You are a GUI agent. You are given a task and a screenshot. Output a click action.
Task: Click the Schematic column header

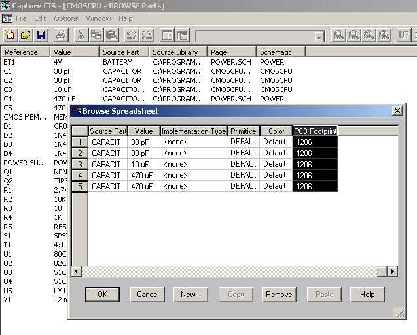pos(281,52)
